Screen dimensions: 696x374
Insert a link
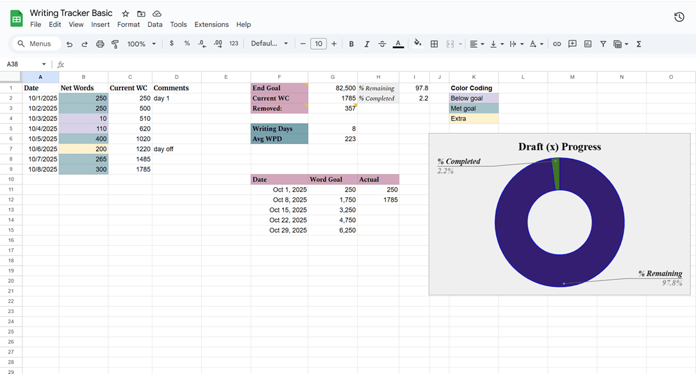point(557,44)
